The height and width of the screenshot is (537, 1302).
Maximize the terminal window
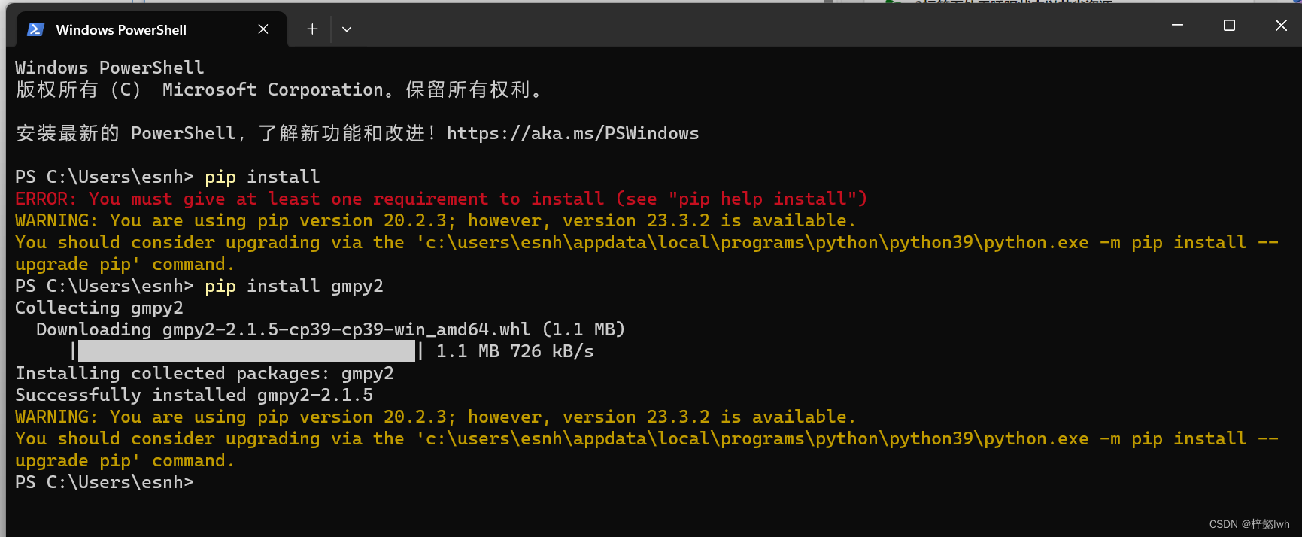pos(1229,26)
